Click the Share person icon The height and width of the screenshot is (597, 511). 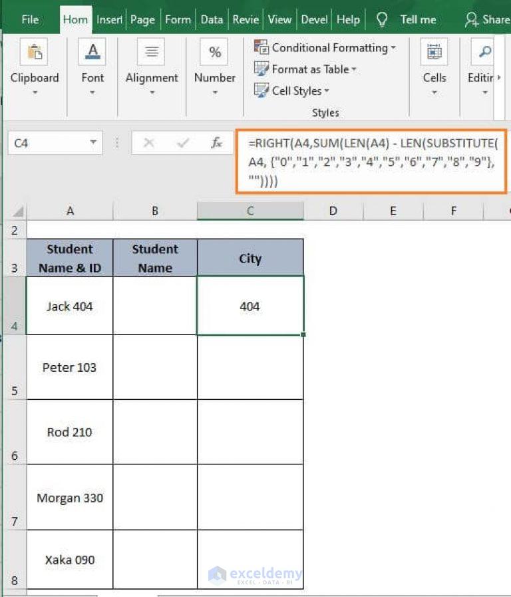tap(471, 19)
